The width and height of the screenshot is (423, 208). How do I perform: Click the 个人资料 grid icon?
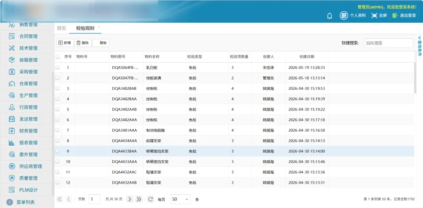tap(343, 15)
